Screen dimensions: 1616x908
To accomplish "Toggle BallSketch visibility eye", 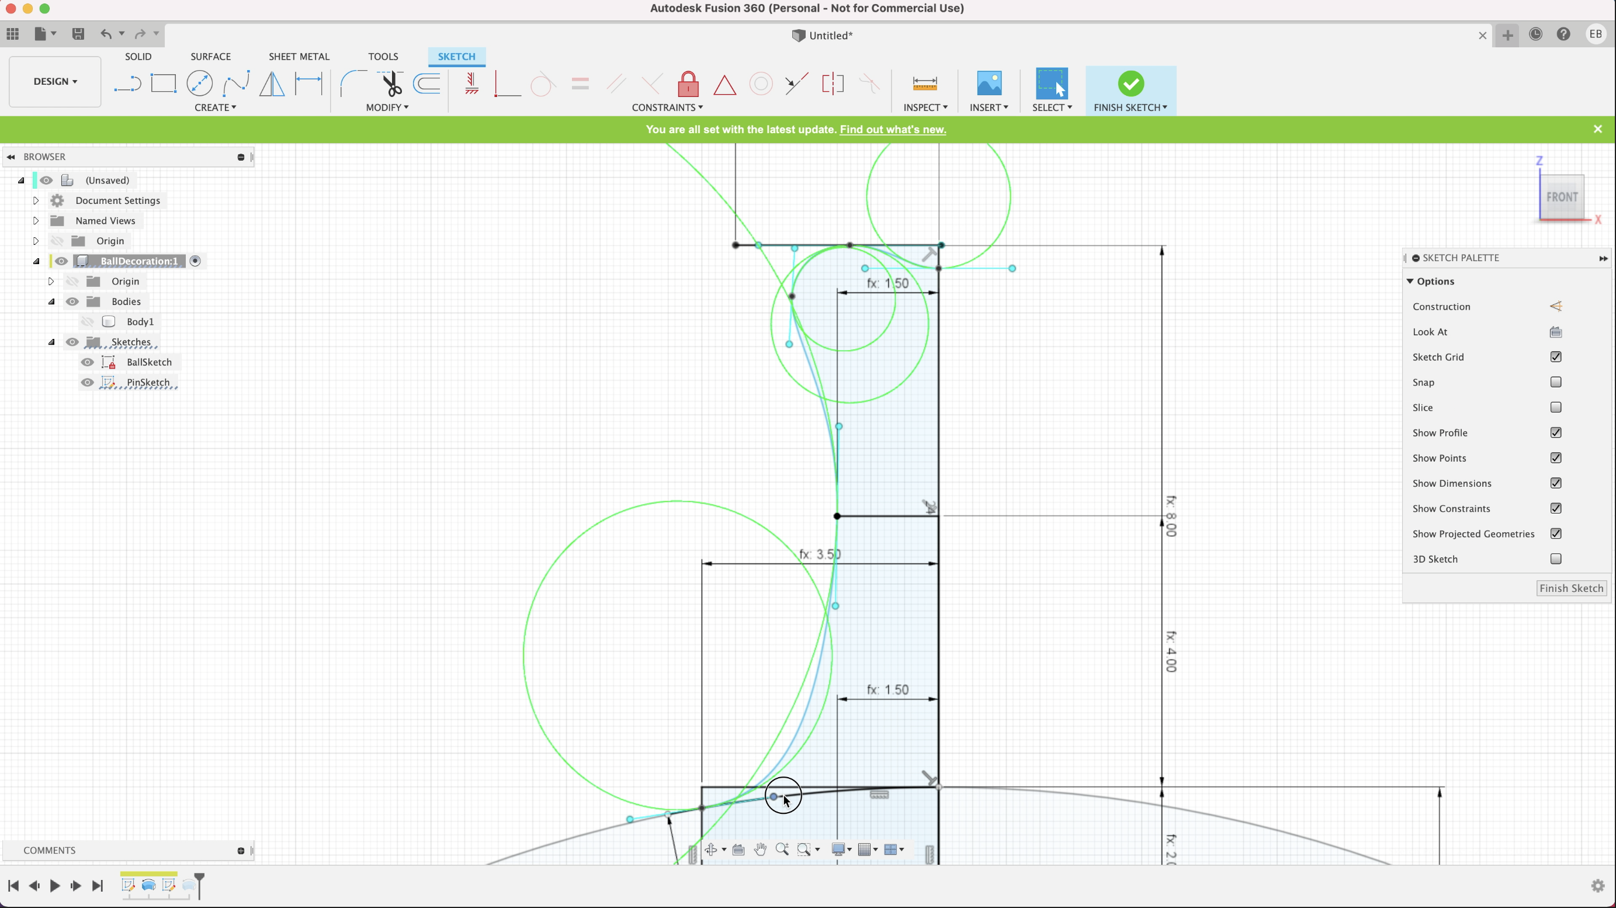I will pyautogui.click(x=87, y=362).
